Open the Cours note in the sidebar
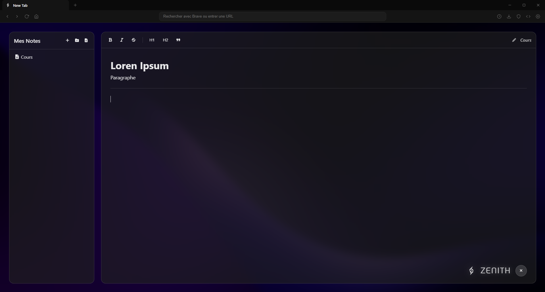Image resolution: width=545 pixels, height=292 pixels. point(27,57)
